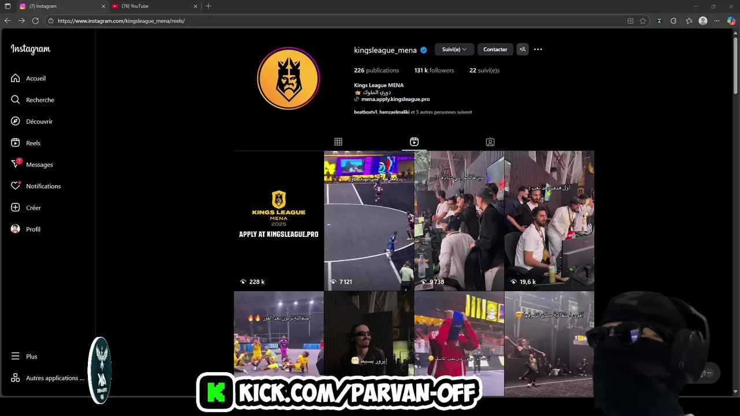Click the verified badge next to kingsleague_mena
Image resolution: width=740 pixels, height=416 pixels.
423,50
